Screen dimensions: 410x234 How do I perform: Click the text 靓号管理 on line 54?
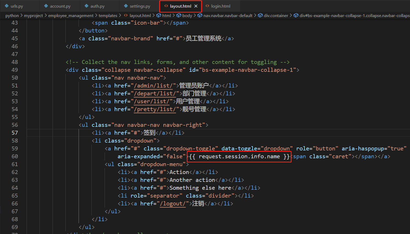pos(194,109)
